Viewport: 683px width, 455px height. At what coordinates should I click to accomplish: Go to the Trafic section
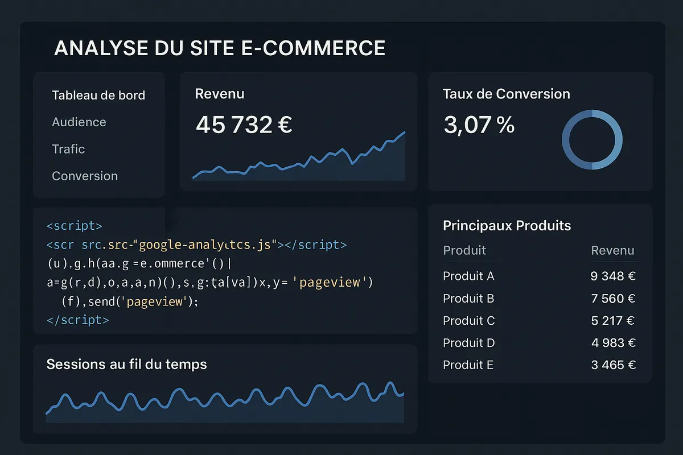pos(68,149)
